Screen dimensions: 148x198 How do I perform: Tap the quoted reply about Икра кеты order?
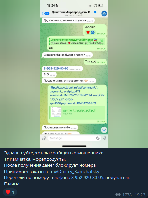point(77,42)
